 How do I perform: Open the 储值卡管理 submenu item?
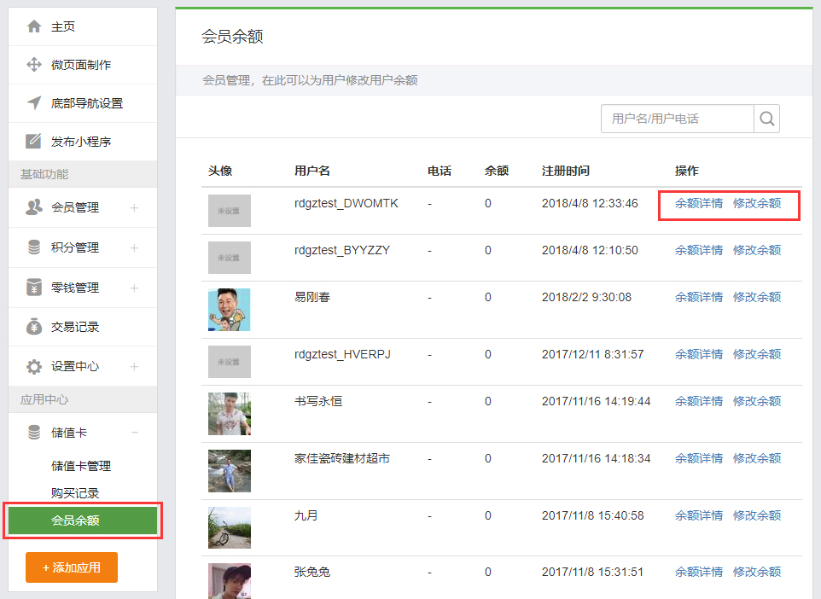(80, 466)
